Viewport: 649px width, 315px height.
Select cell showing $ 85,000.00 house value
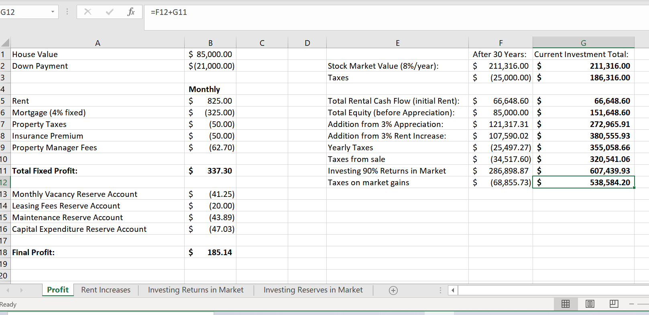(210, 54)
